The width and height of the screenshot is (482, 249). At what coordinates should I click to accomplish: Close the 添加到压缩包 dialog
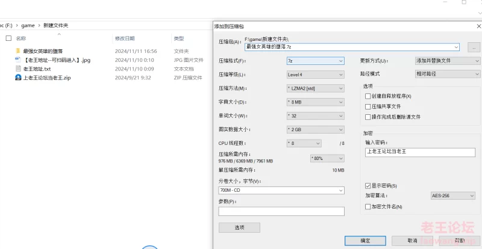[478, 26]
